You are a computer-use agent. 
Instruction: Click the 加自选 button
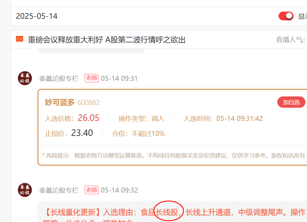pyautogui.click(x=291, y=102)
